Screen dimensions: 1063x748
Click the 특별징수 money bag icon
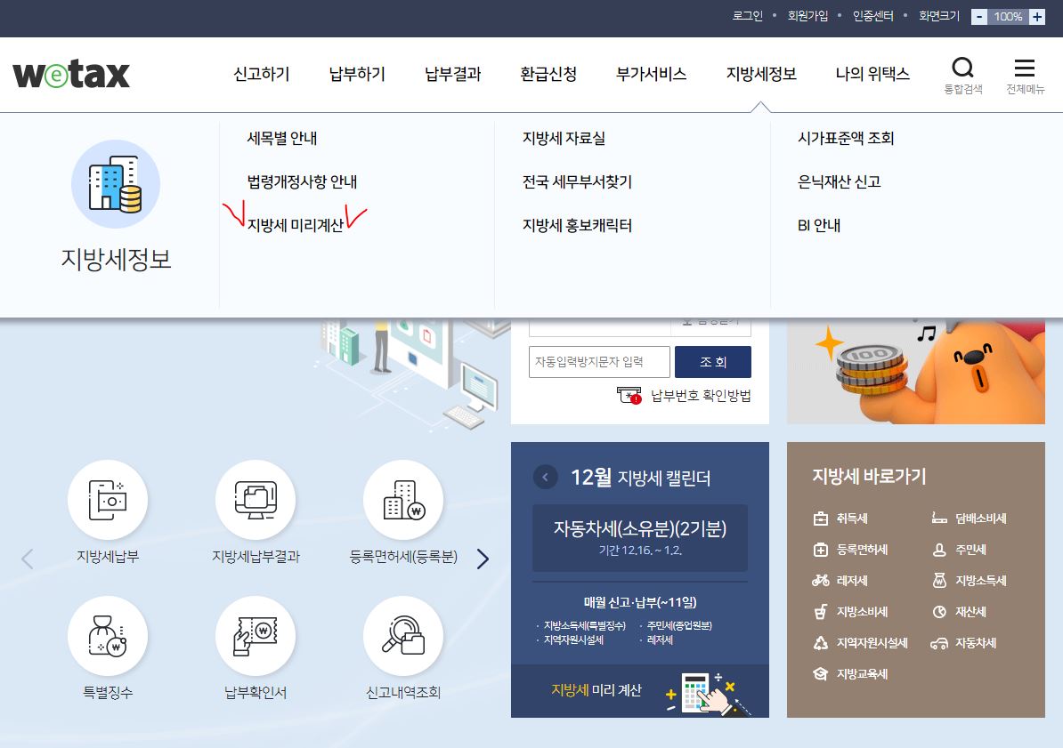click(x=108, y=635)
